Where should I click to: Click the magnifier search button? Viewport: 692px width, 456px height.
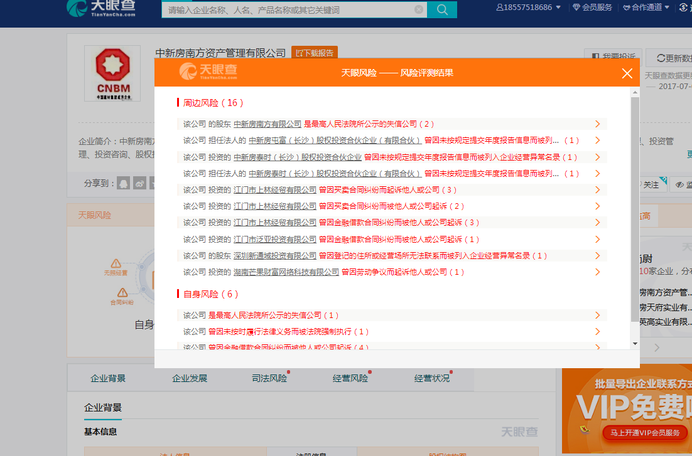(442, 9)
